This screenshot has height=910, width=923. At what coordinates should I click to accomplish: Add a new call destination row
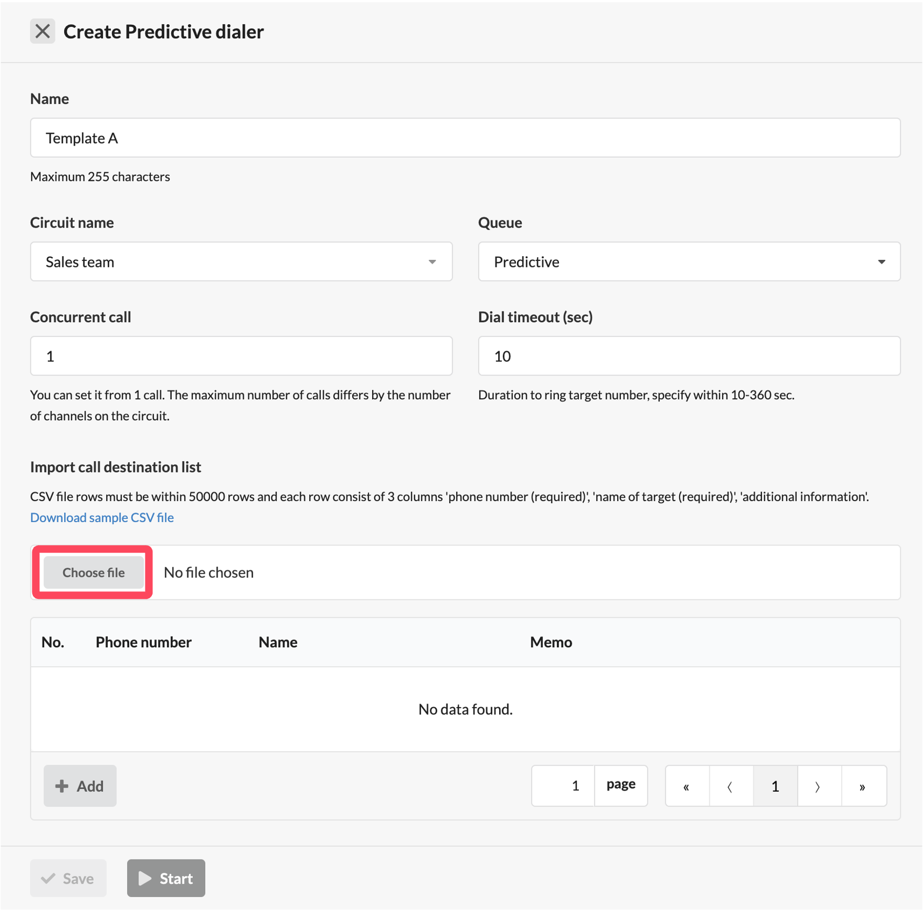pos(80,786)
